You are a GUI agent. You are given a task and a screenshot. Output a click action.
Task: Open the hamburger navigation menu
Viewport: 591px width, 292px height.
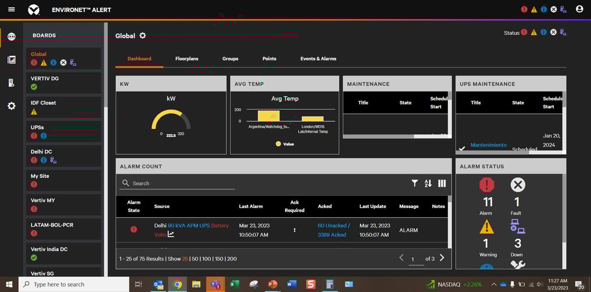pos(12,9)
